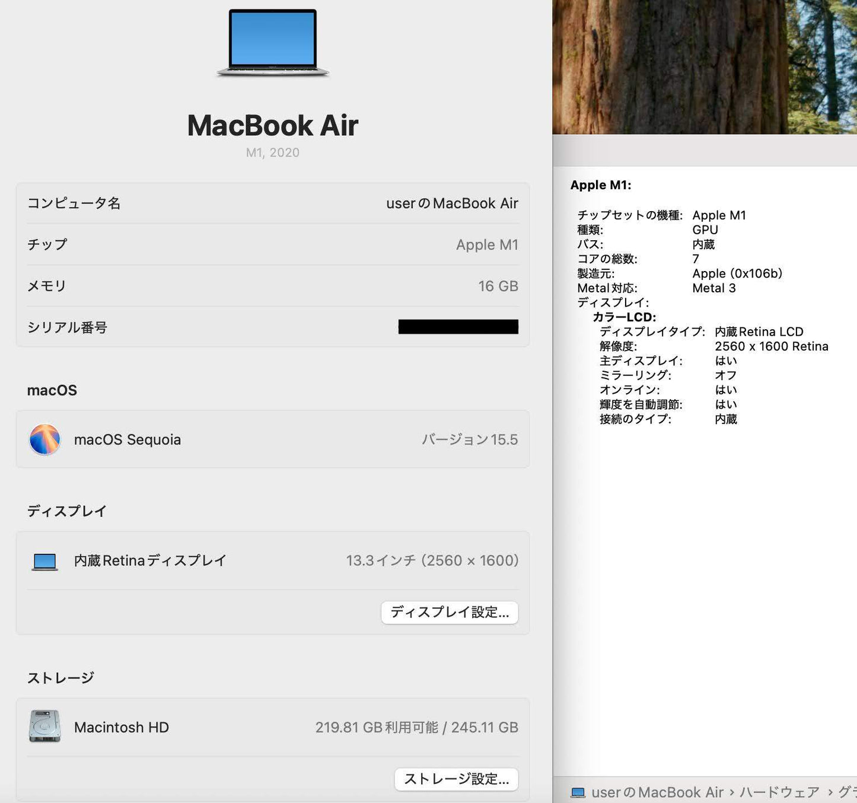
Task: Click the MacBook Air laptop image at top
Action: [273, 43]
